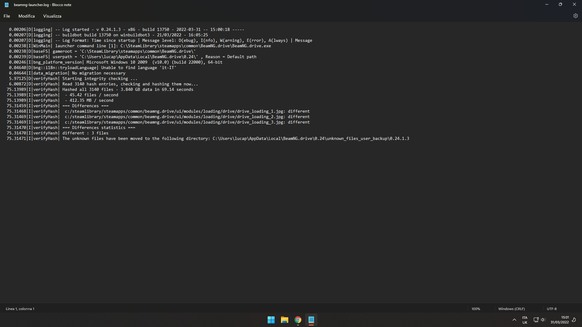Click 'unknown files have been moved' line
This screenshot has width=582, height=327.
point(208,138)
